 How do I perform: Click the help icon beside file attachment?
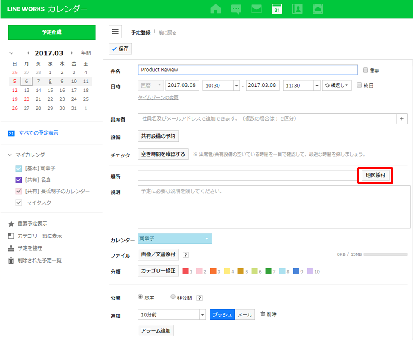pos(185,255)
